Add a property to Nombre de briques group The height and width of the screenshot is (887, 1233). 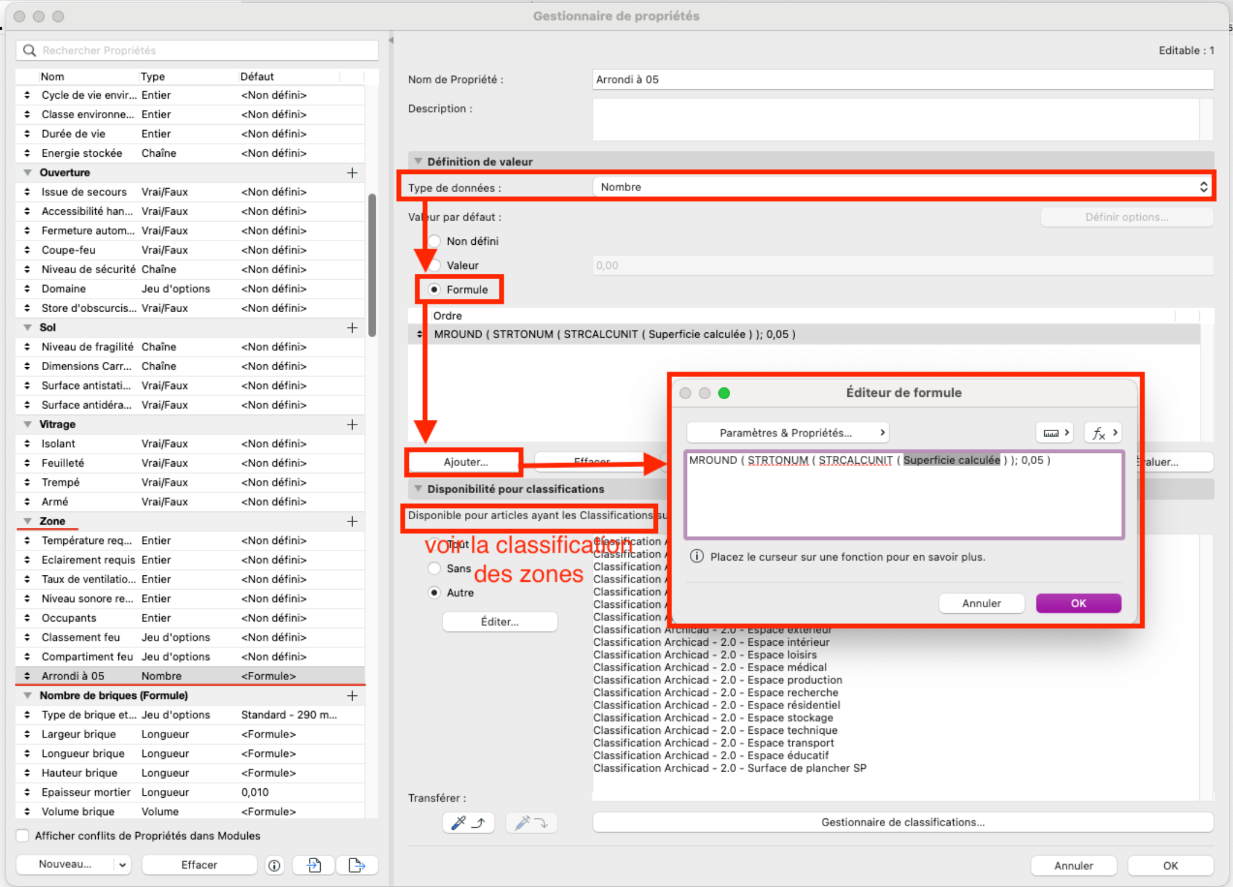[352, 696]
